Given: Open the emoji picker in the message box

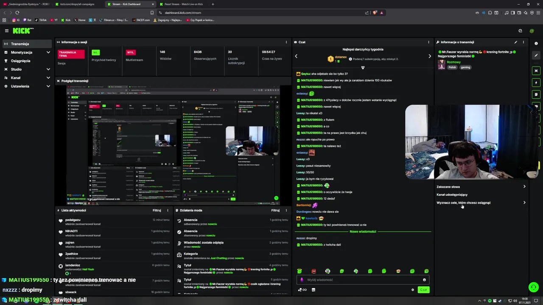Looking at the screenshot, I should coord(424,280).
